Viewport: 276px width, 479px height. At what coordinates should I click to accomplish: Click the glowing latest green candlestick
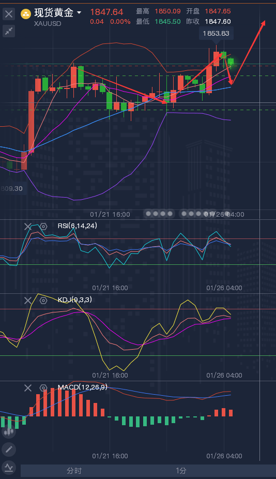[231, 63]
